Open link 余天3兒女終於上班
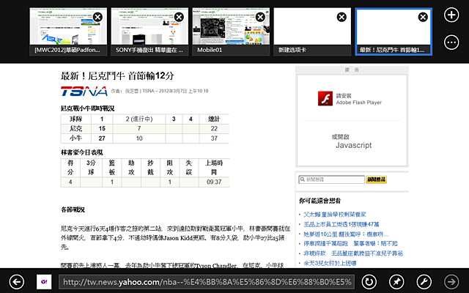469x293 pixels. click(330, 263)
